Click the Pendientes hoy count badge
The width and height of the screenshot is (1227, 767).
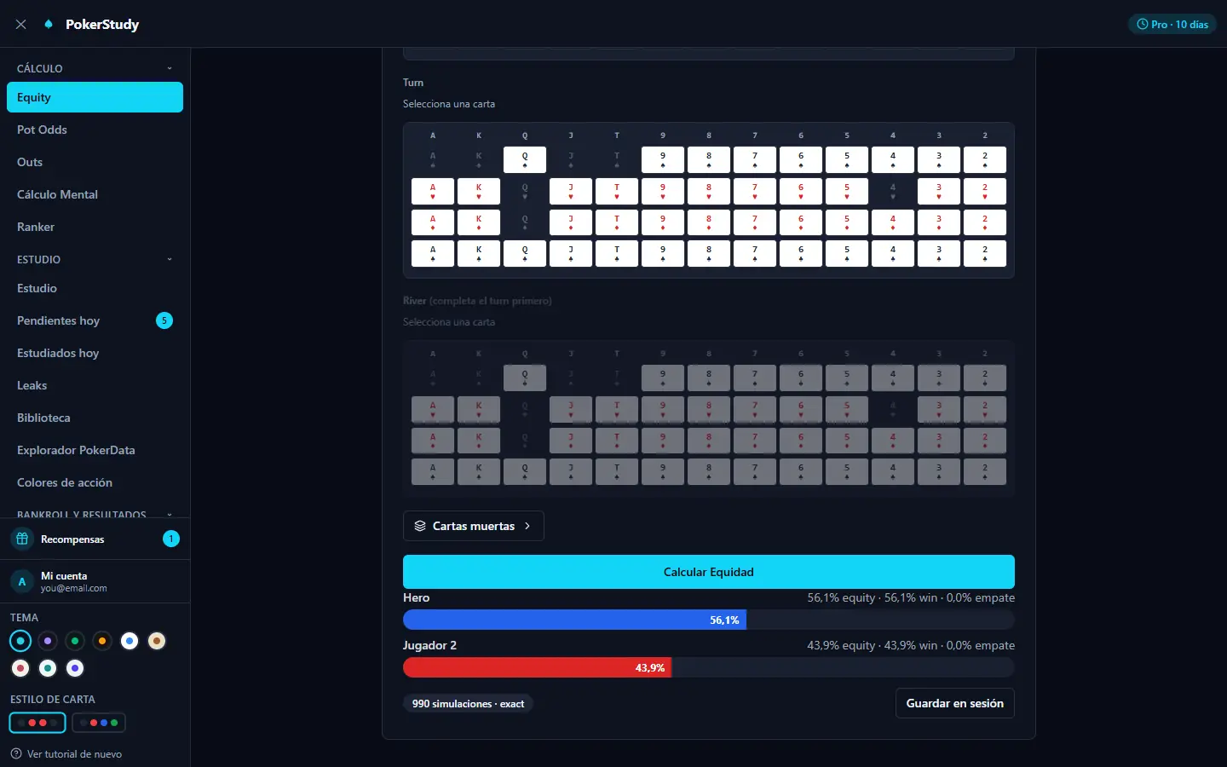[164, 320]
